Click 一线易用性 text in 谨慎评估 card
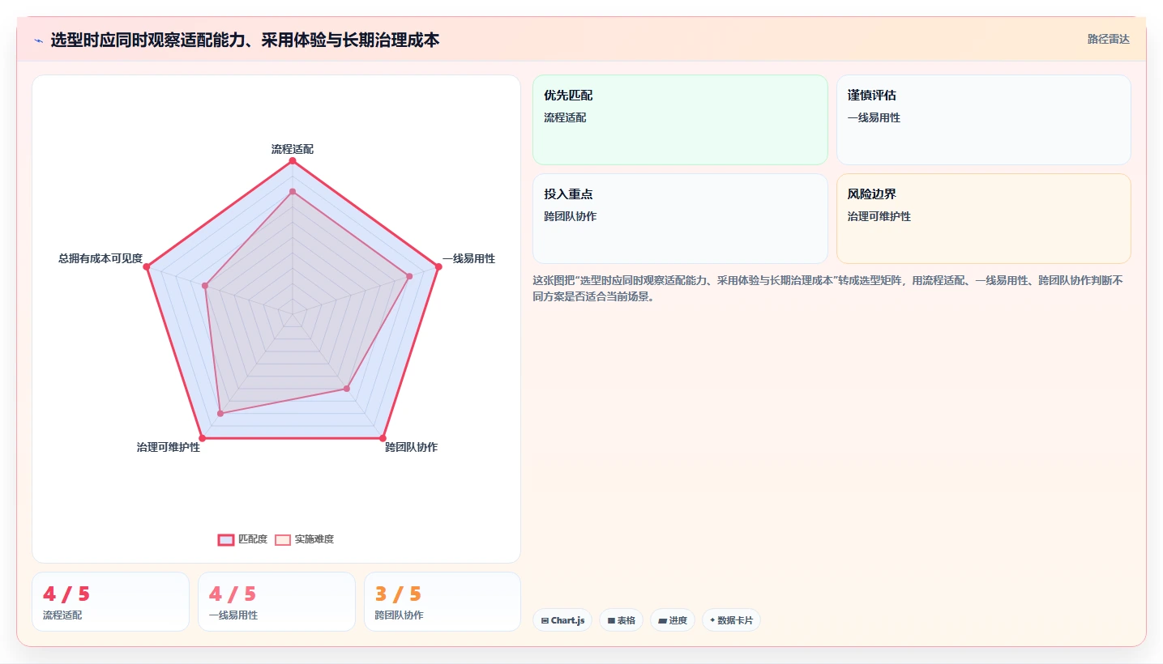1163x664 pixels. click(874, 117)
